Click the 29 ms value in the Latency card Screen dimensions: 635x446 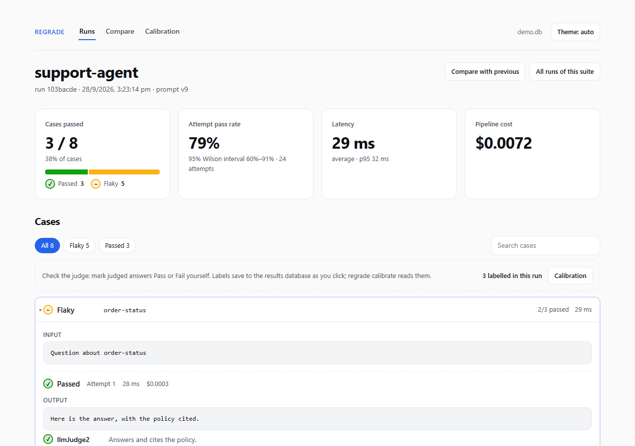(353, 143)
